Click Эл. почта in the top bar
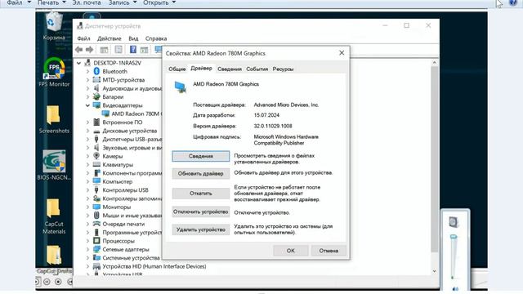Screen dimensions: 523x294 point(87,2)
